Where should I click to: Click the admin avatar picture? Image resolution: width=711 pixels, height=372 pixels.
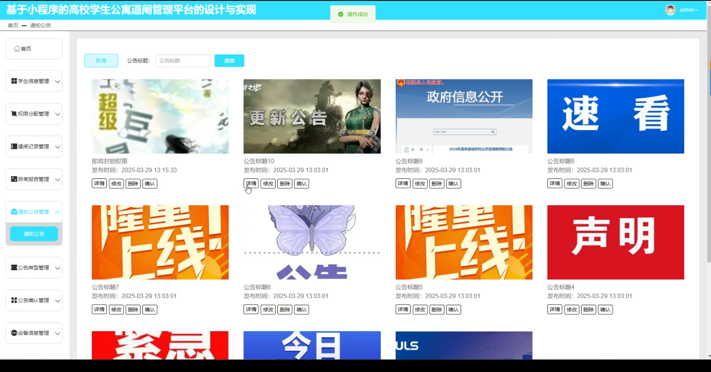[x=670, y=10]
